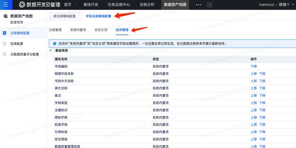Viewport: 296px width, 148px height.
Task: Go to 首页 in top navigation
Action: 68,5
